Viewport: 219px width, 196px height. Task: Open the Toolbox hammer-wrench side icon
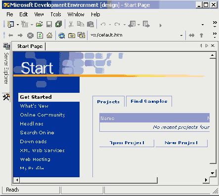[6, 97]
